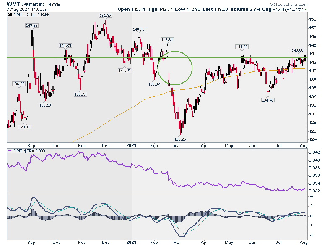Click the 128.16 low price label
This screenshot has height=246, width=327.
[25, 127]
